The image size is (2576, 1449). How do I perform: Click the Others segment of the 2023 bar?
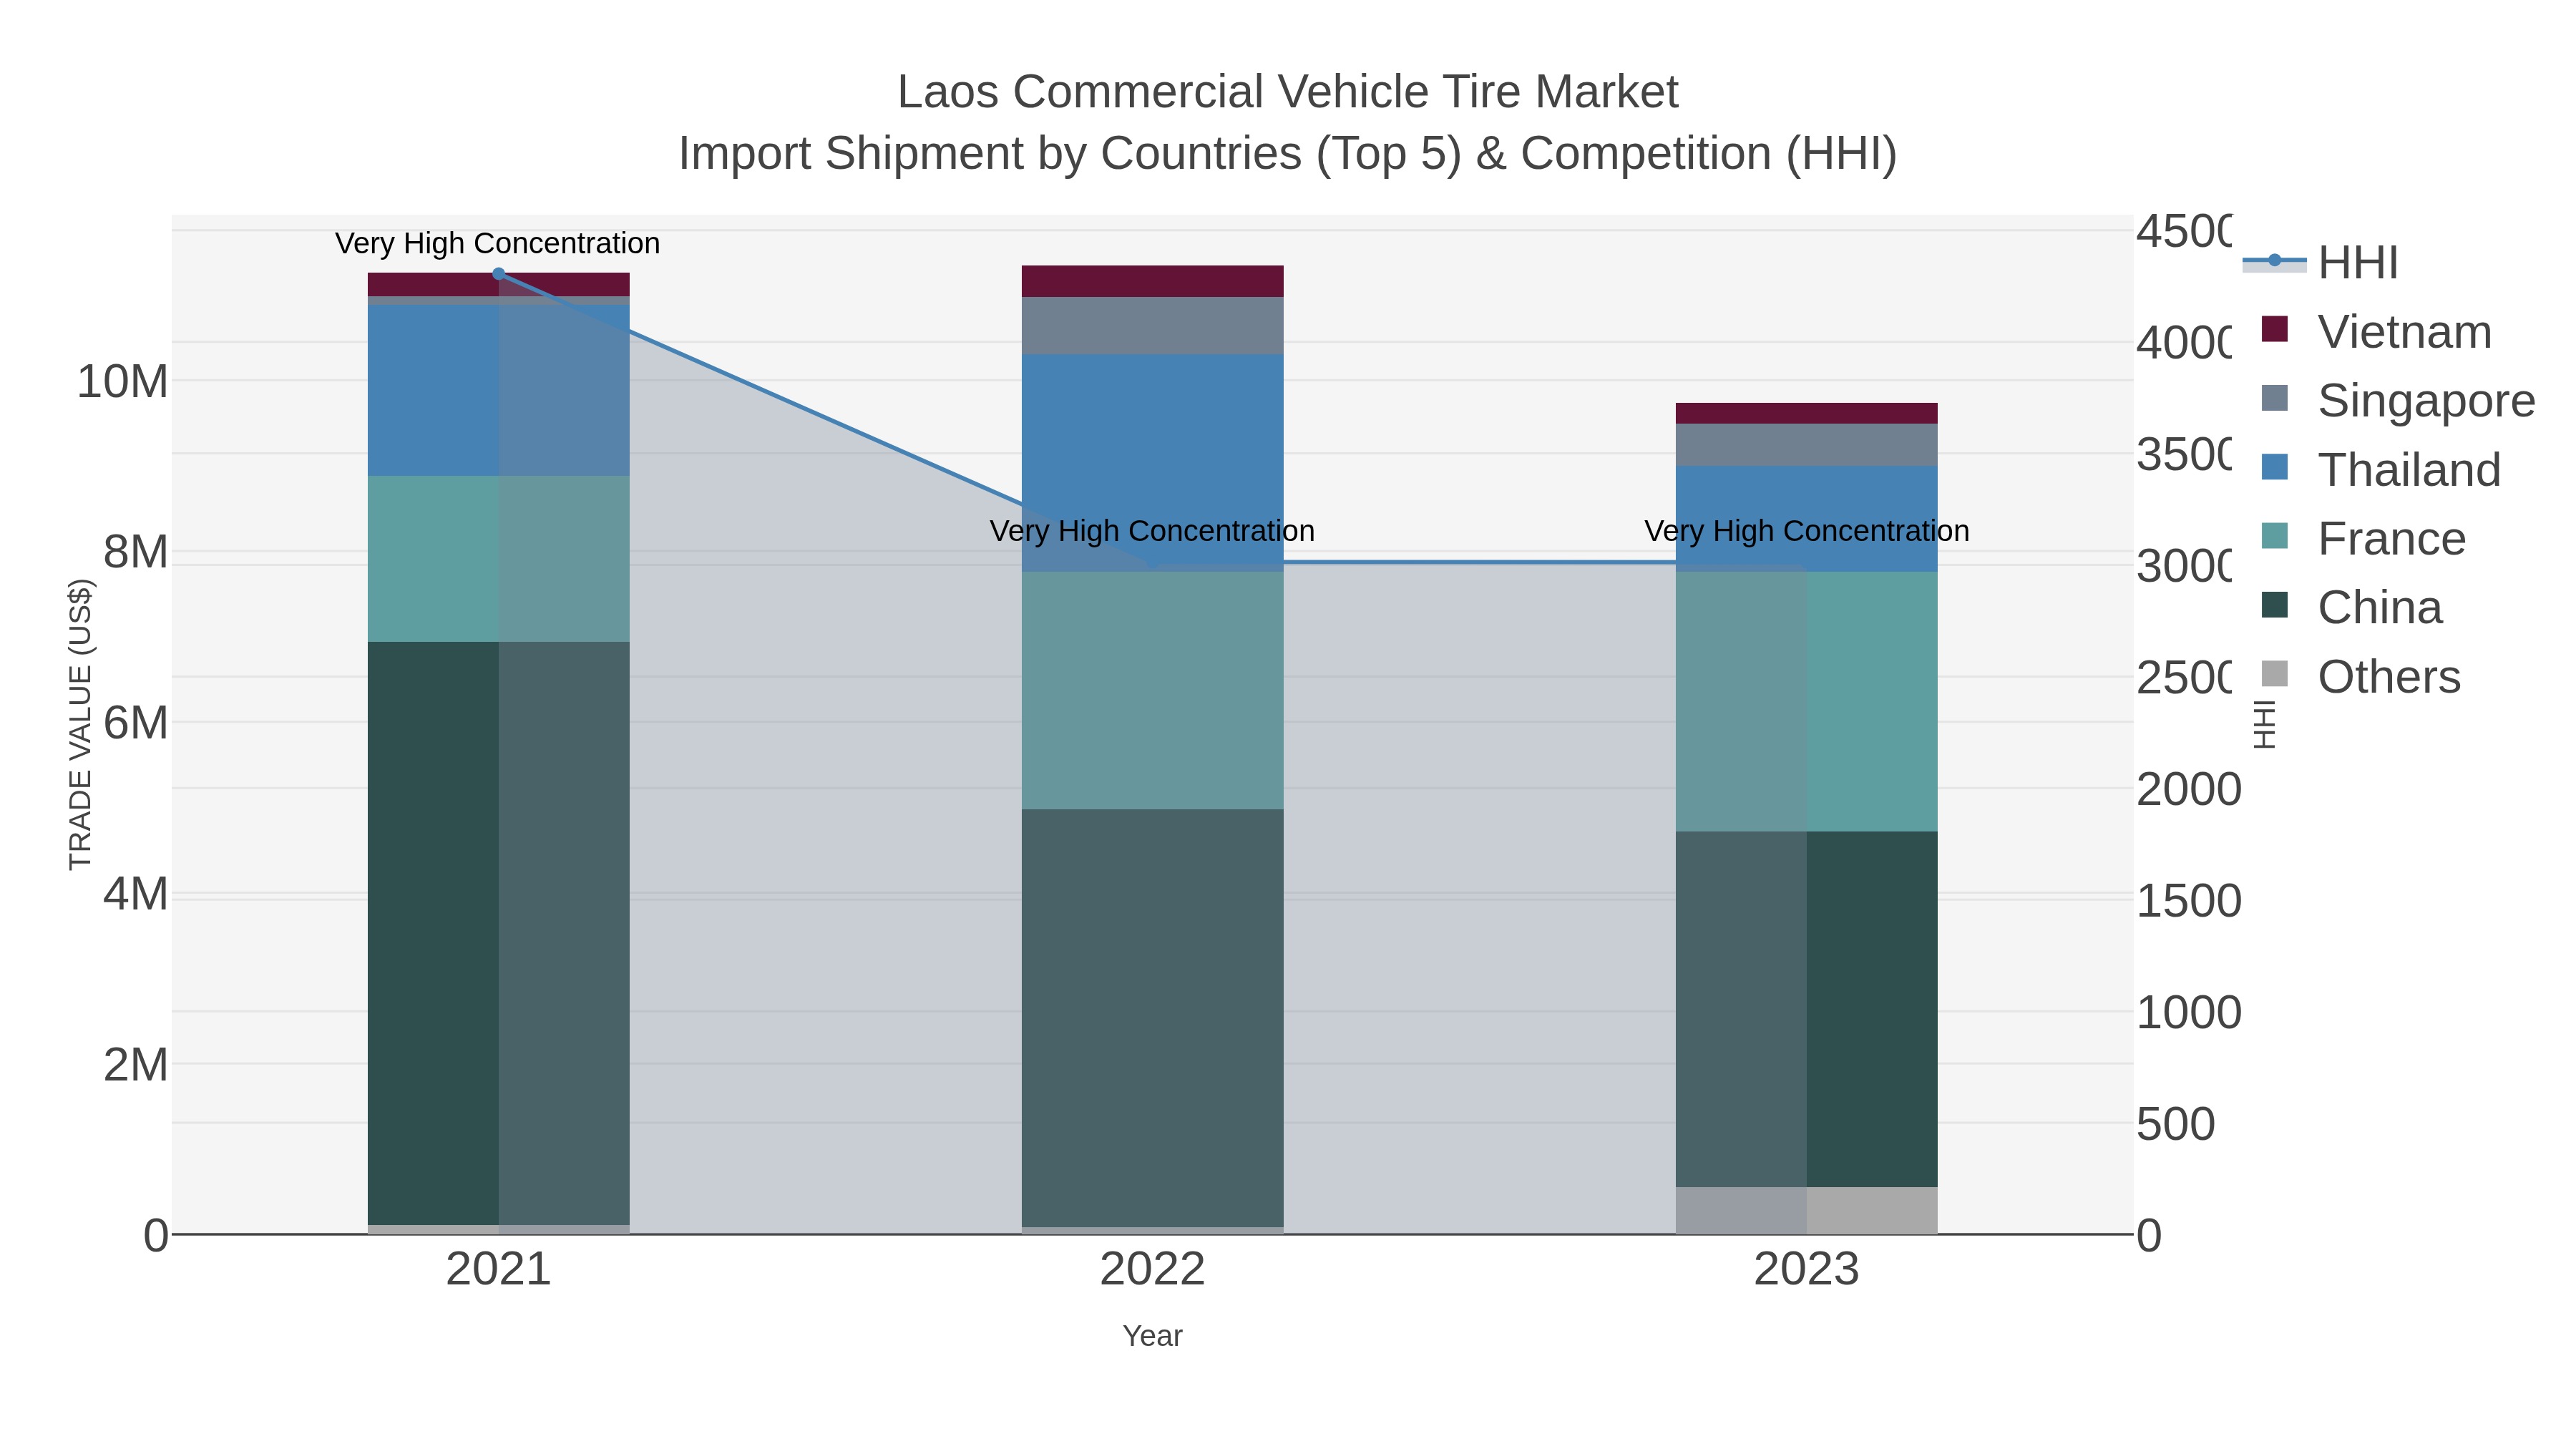pos(1806,1211)
